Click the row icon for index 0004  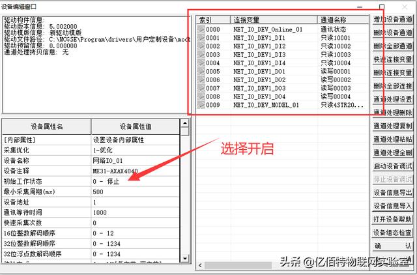201,63
